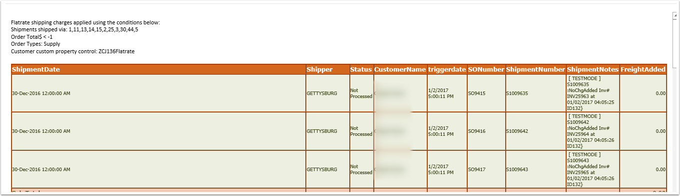
Task: Click the ShipmentNotes column header
Action: (593, 70)
